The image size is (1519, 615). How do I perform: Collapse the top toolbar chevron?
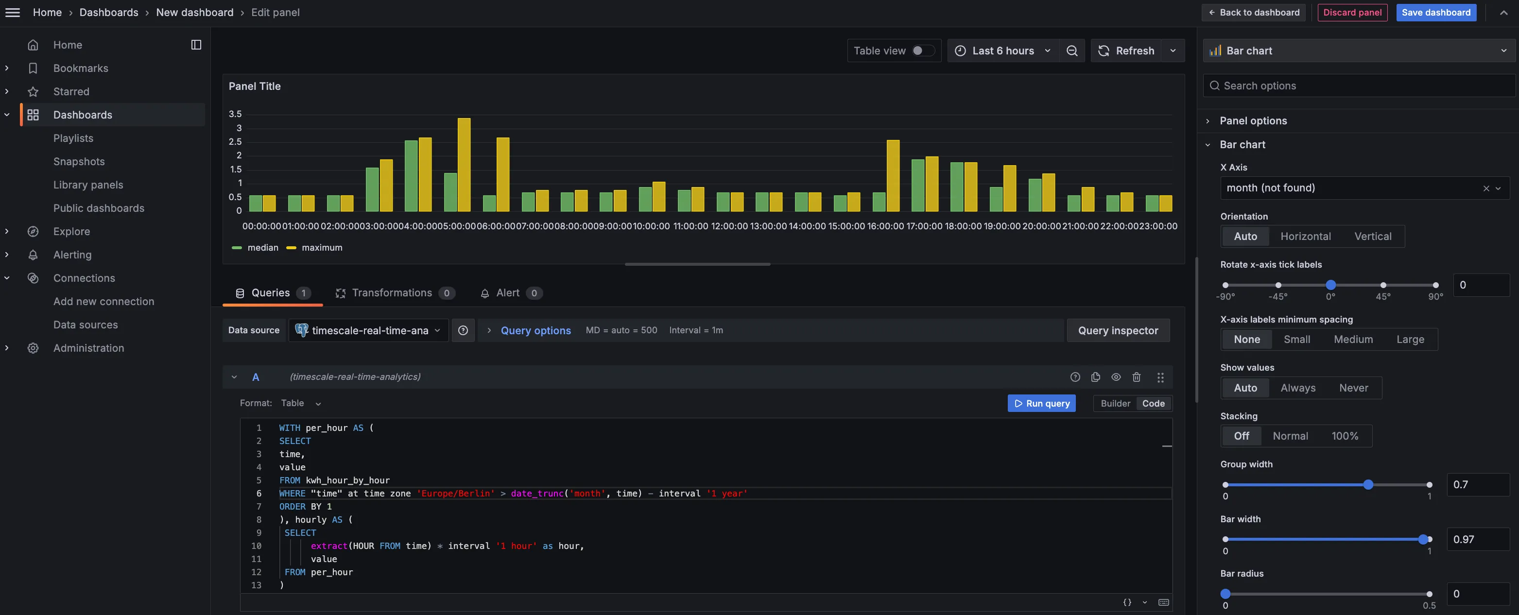(x=1503, y=12)
